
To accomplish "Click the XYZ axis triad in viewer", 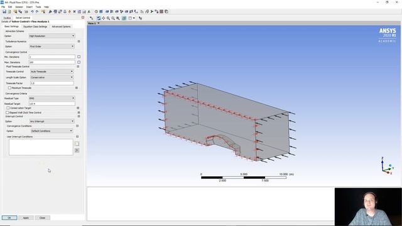I will pyautogui.click(x=387, y=166).
